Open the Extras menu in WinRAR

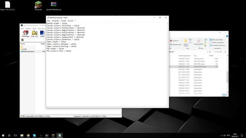pos(34,29)
